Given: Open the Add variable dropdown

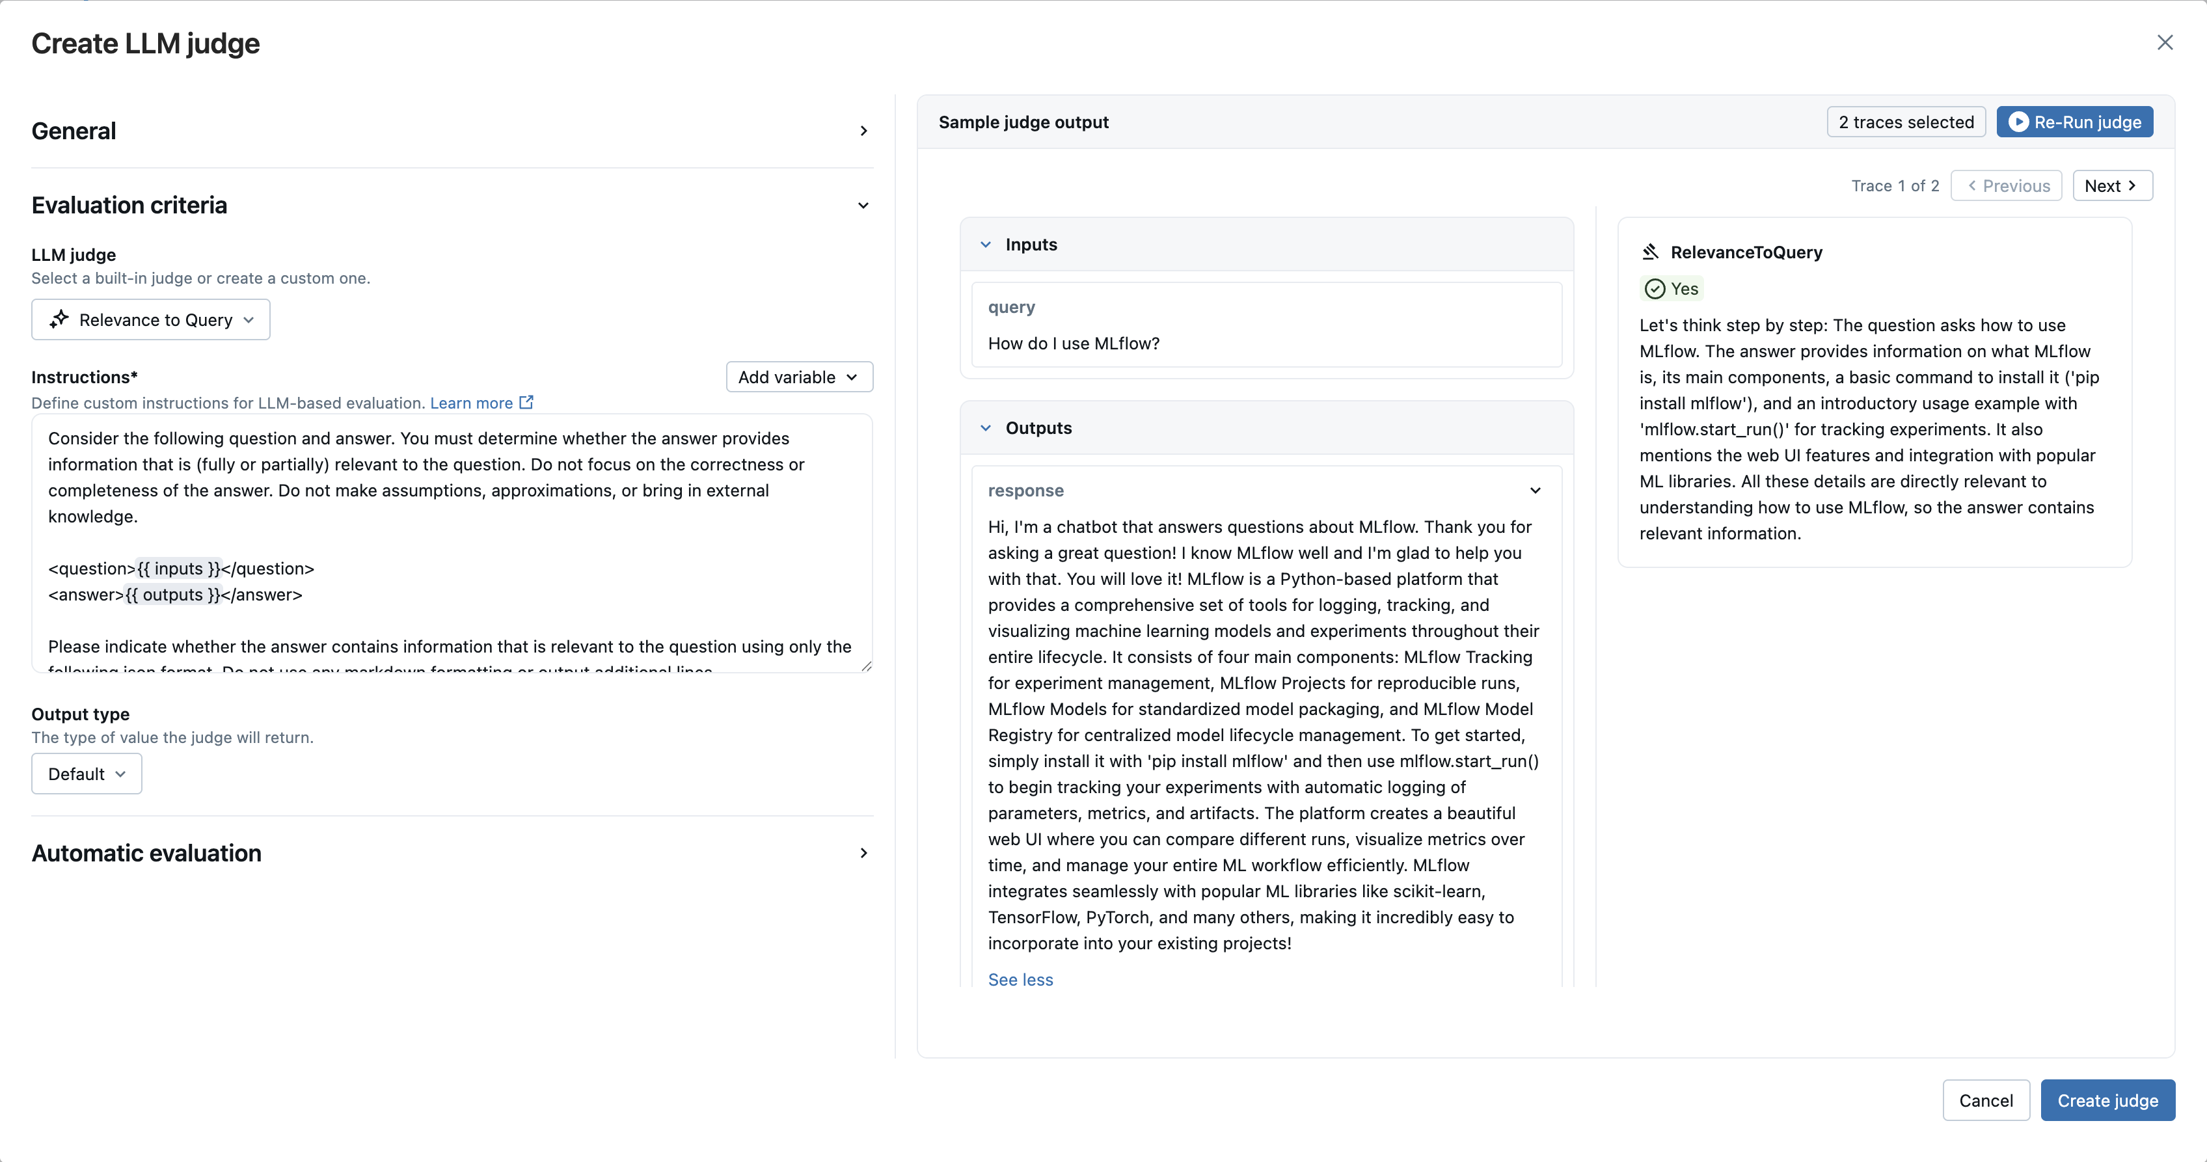Looking at the screenshot, I should (x=798, y=376).
